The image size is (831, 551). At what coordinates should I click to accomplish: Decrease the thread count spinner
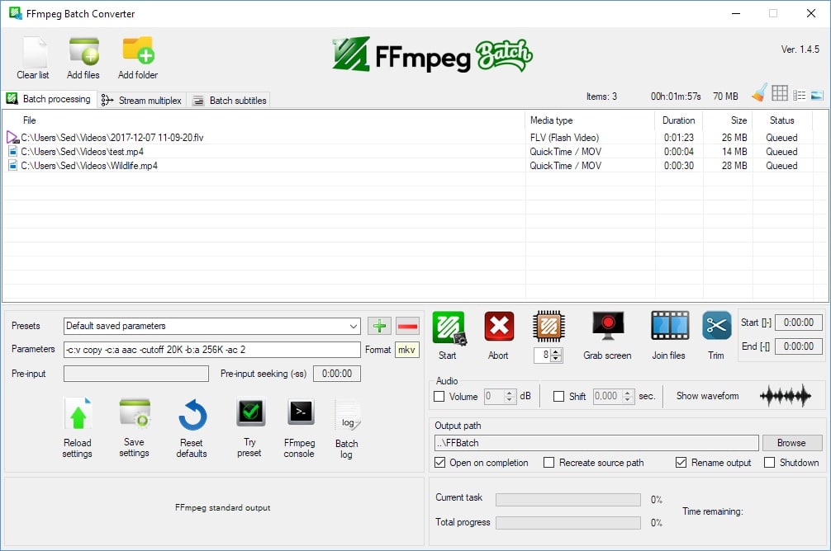(555, 359)
